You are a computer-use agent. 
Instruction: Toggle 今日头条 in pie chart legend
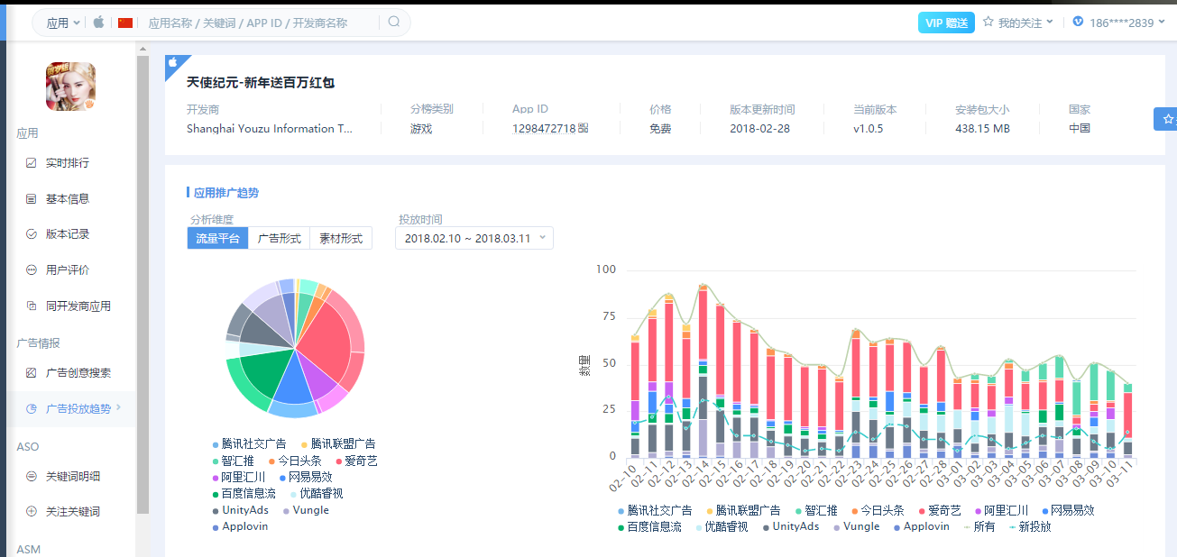[294, 461]
